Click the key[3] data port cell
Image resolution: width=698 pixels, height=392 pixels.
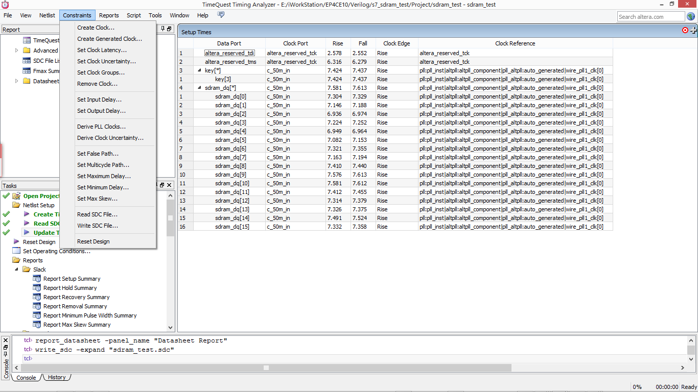pyautogui.click(x=230, y=79)
